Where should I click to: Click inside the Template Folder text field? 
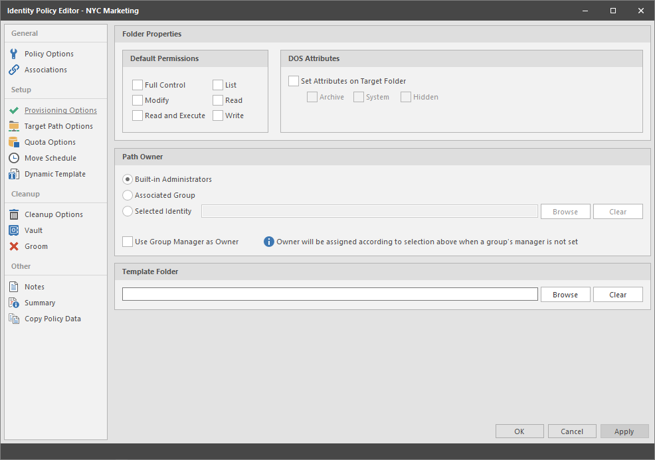click(330, 294)
